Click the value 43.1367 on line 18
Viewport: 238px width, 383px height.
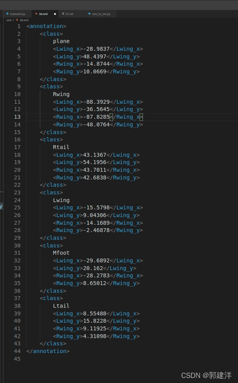click(95, 155)
